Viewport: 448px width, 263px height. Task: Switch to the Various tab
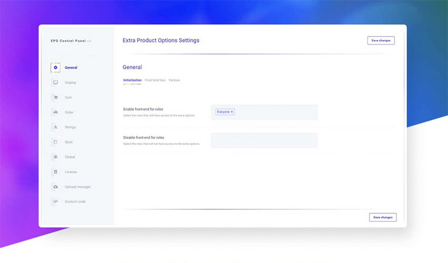174,80
